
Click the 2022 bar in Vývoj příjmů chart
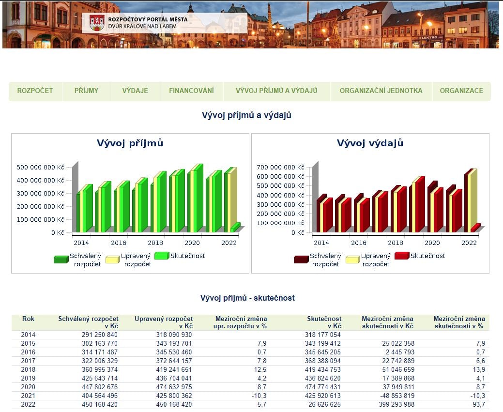[230, 201]
